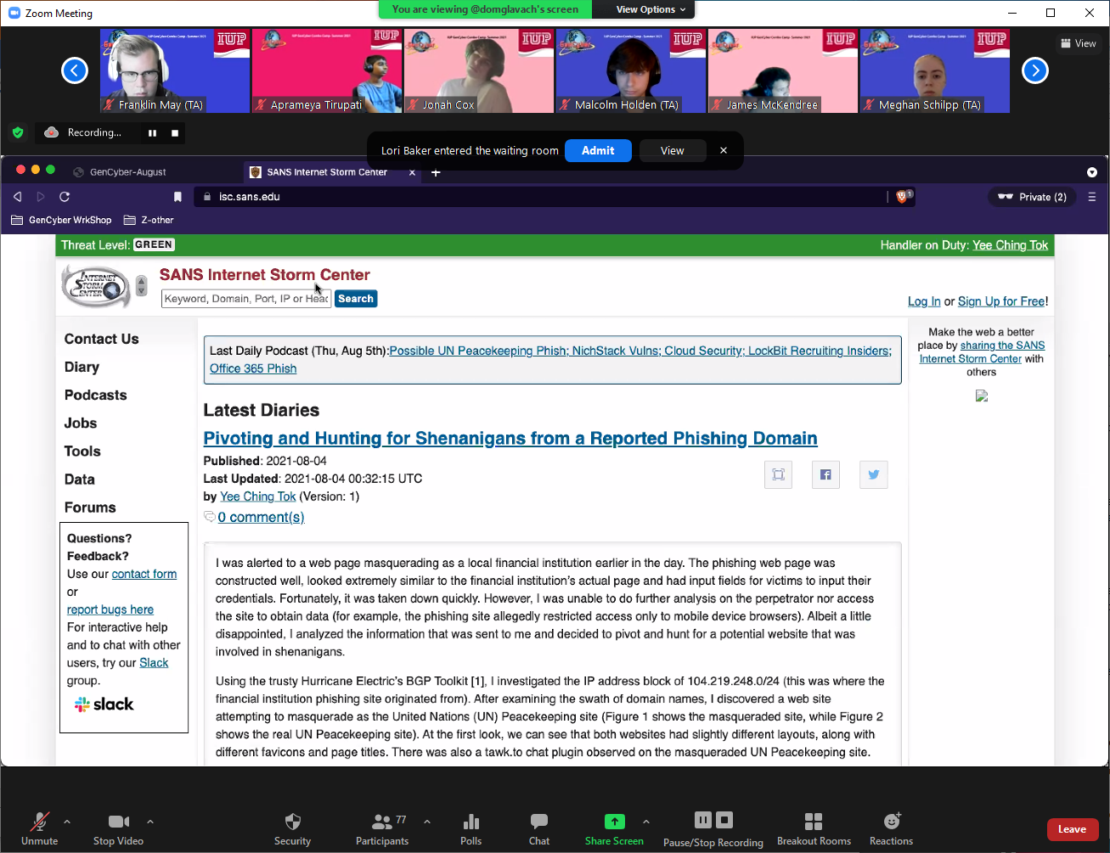Click the red Leave button
Image resolution: width=1110 pixels, height=853 pixels.
click(x=1072, y=829)
